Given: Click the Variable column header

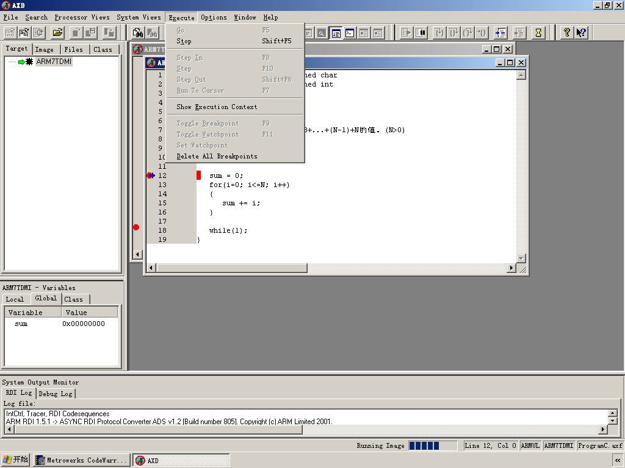Looking at the screenshot, I should pos(33,313).
